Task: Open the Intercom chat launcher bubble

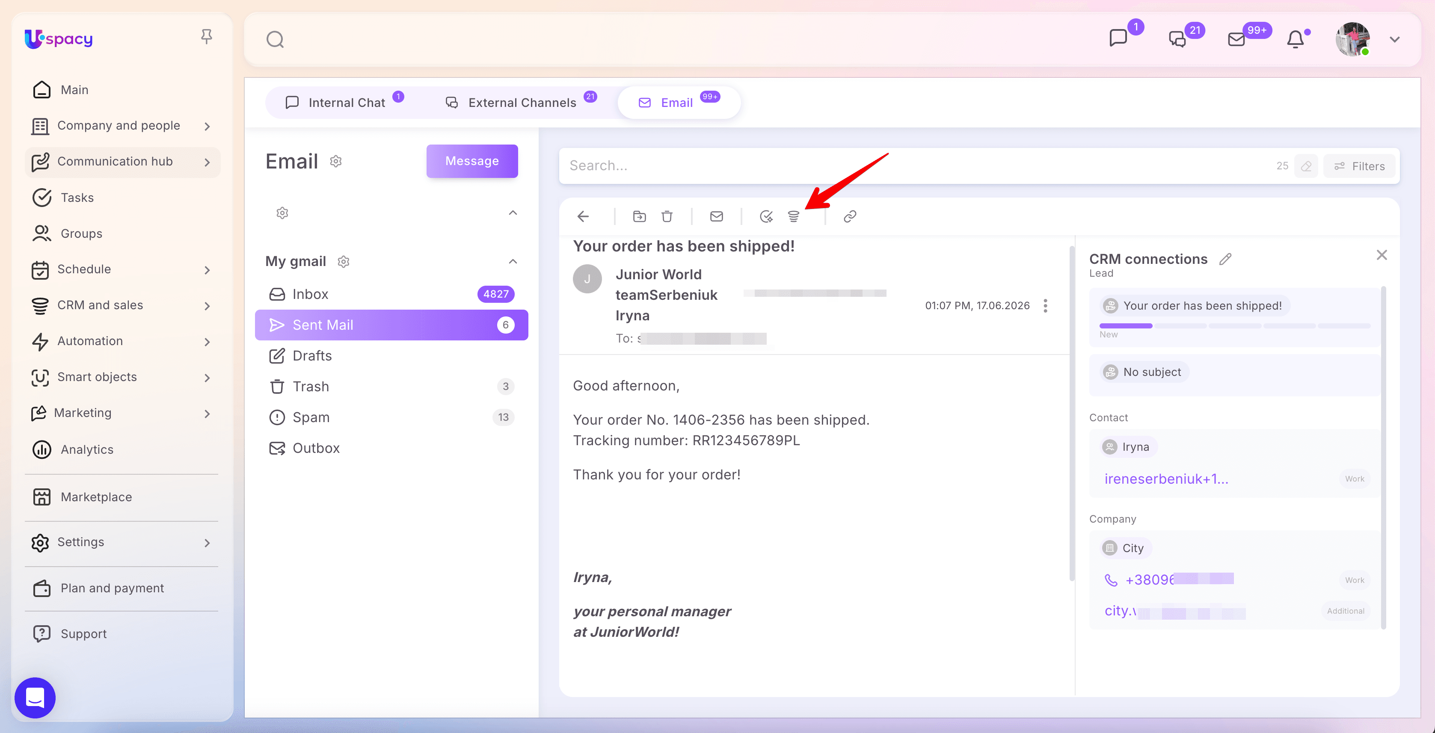Action: (35, 698)
